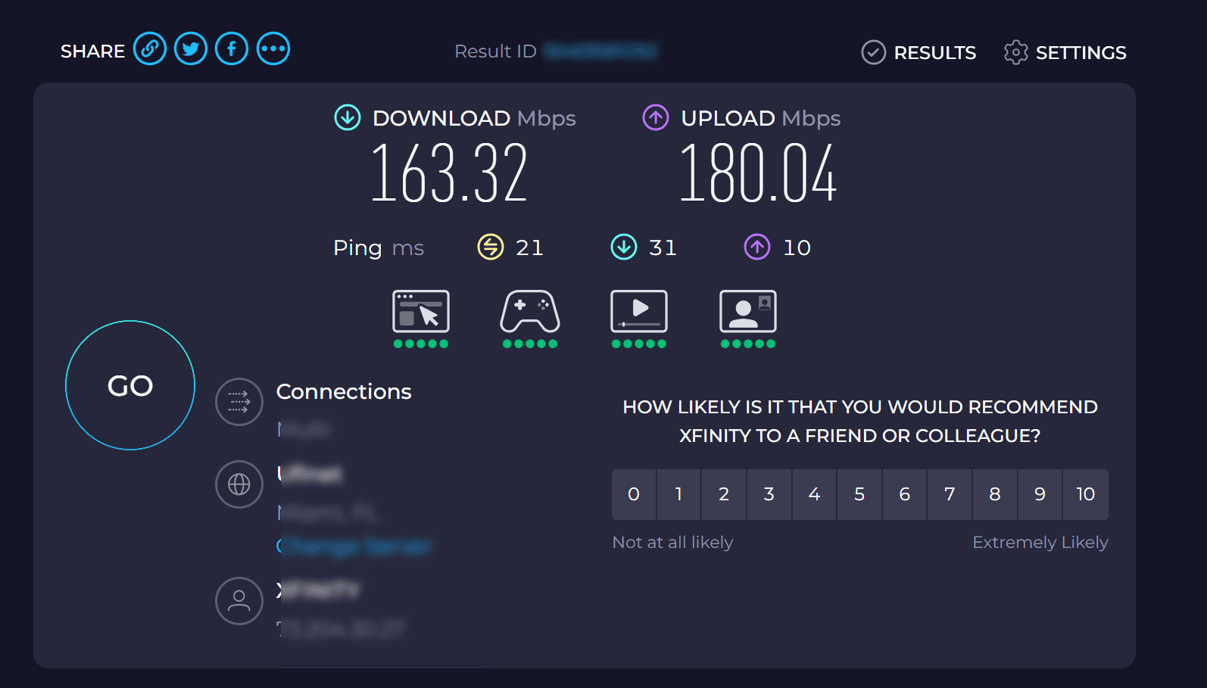Copy the share link icon
This screenshot has height=688, width=1207.
point(150,49)
